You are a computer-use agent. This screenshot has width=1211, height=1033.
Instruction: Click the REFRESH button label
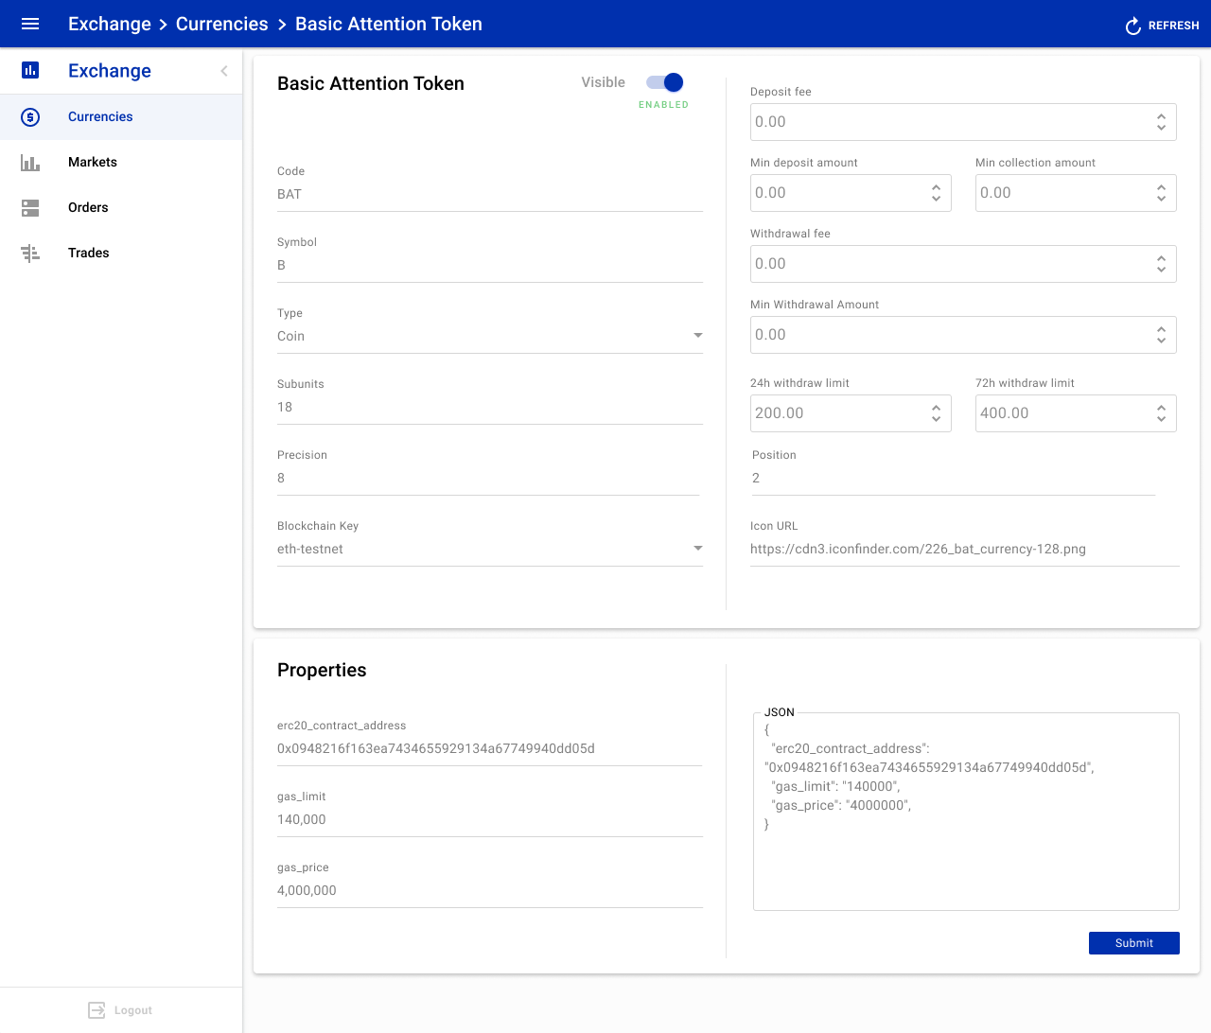click(x=1174, y=26)
